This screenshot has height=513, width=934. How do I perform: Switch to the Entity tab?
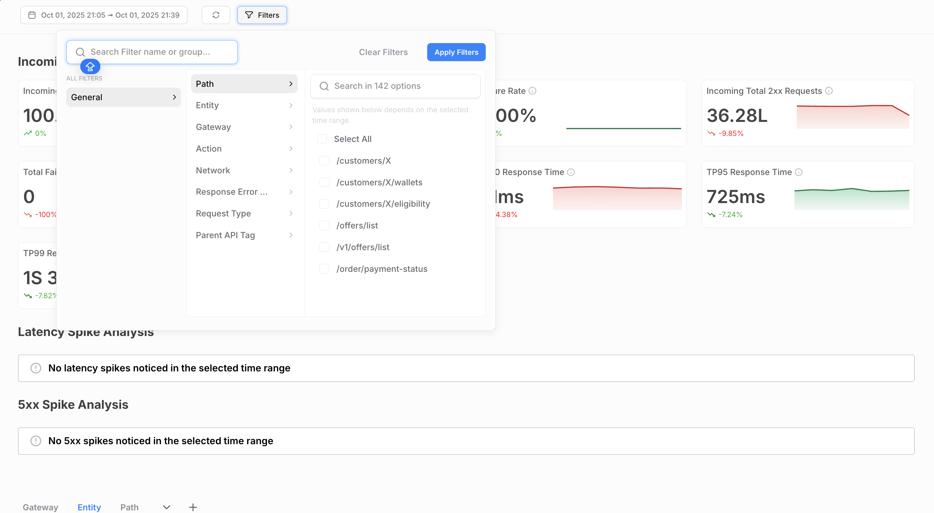[89, 507]
